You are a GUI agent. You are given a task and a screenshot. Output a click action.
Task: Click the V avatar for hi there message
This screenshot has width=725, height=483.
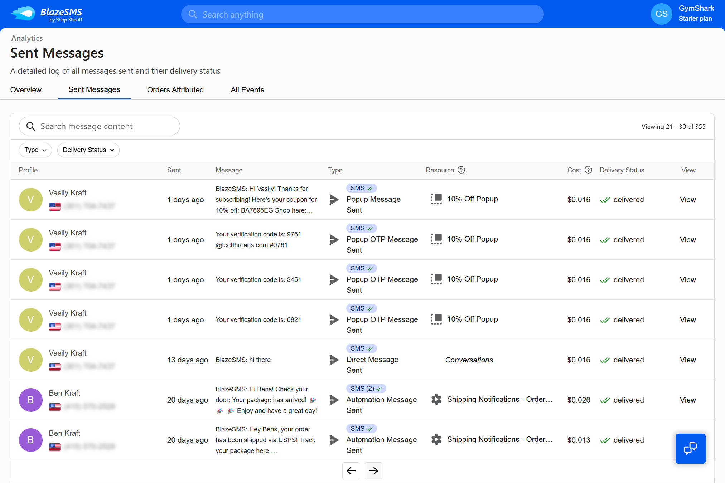pyautogui.click(x=31, y=360)
